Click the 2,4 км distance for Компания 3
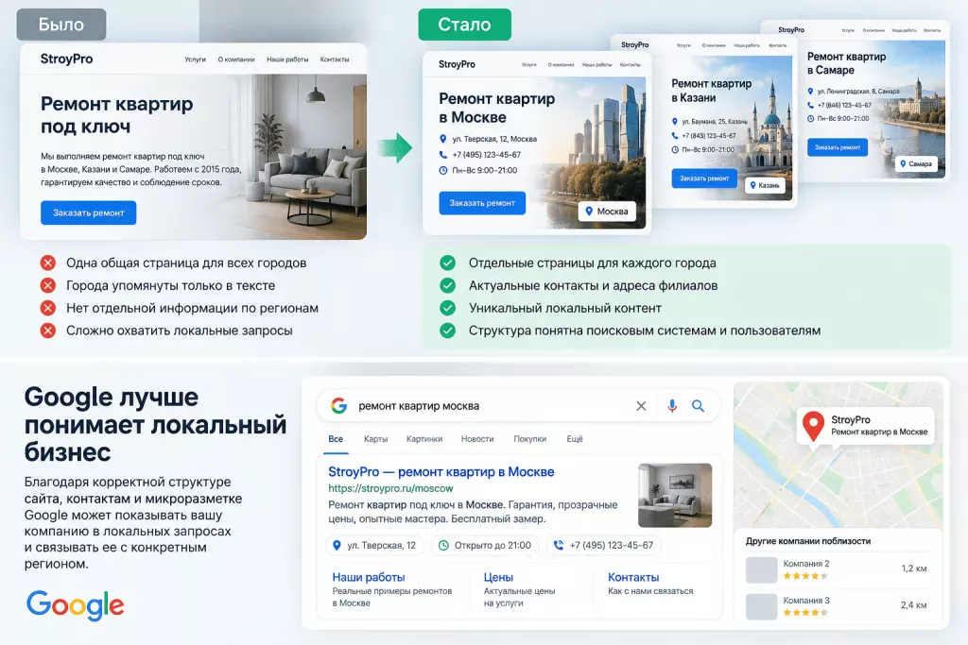This screenshot has height=645, width=968. [914, 605]
